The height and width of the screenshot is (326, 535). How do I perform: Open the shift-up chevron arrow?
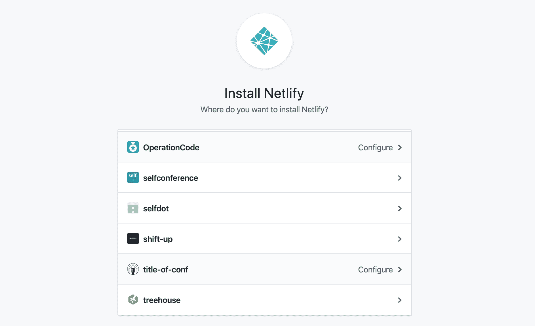click(x=400, y=239)
